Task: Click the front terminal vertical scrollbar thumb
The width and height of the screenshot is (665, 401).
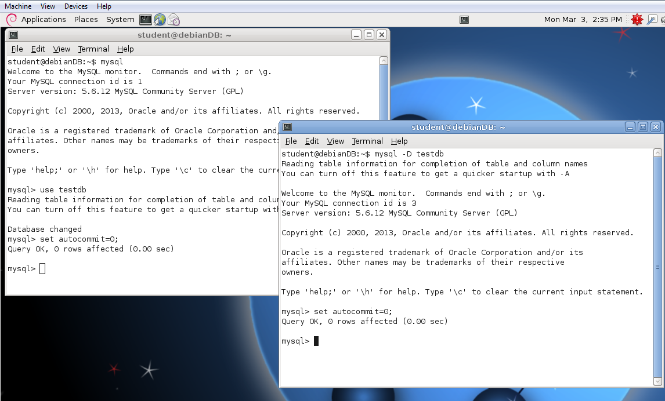Action: [x=658, y=267]
